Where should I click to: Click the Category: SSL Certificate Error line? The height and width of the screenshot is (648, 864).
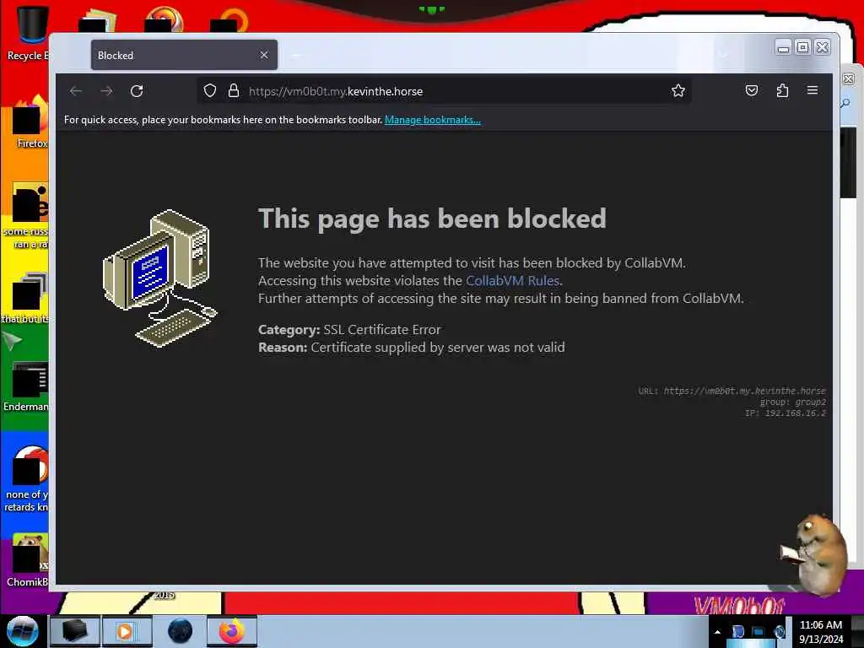[349, 330]
